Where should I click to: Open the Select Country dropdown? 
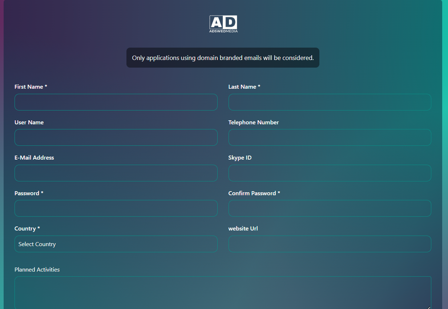tap(116, 244)
